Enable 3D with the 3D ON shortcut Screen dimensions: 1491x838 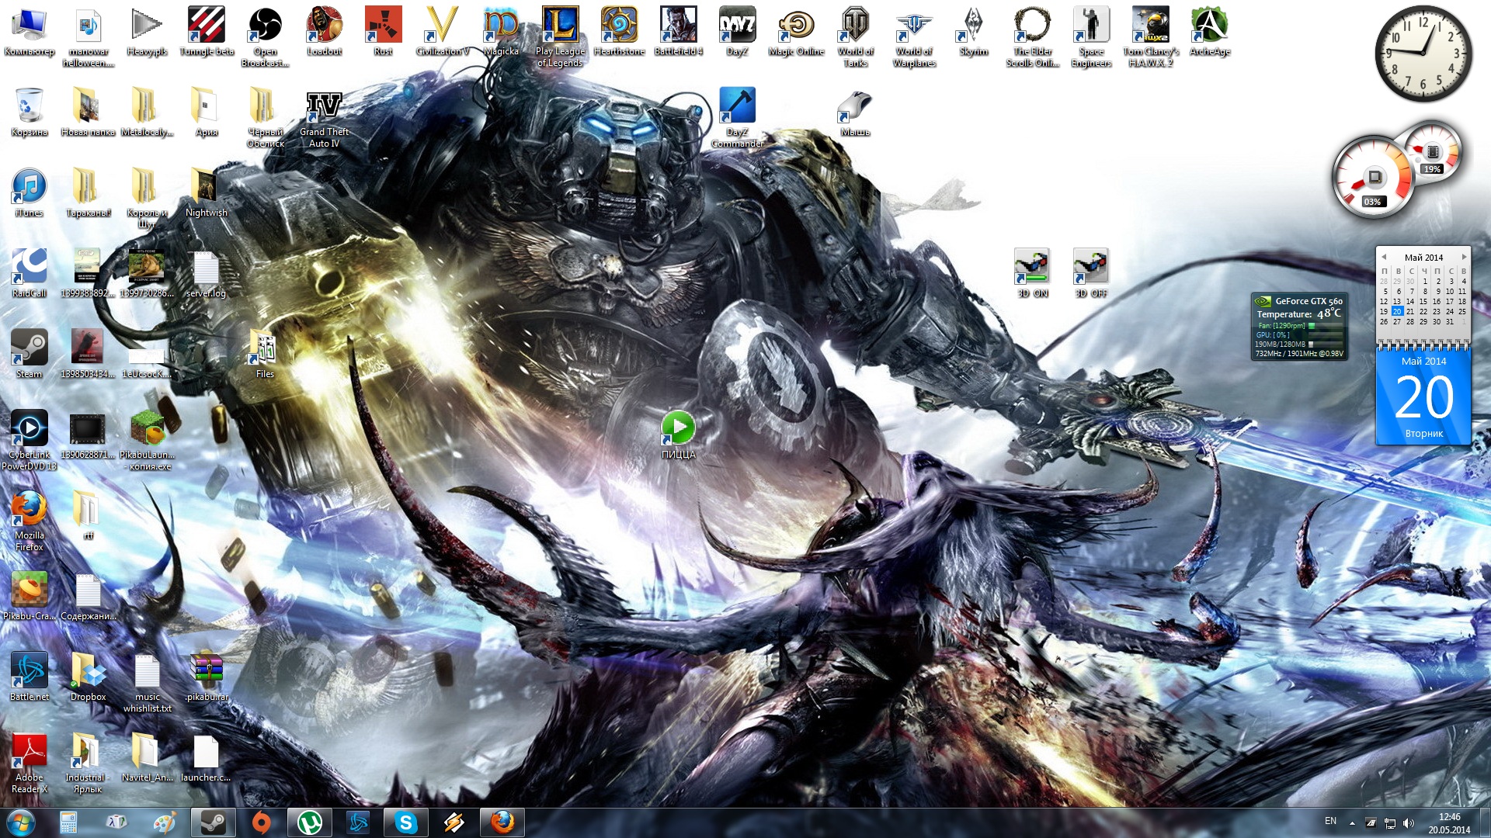click(x=1032, y=274)
